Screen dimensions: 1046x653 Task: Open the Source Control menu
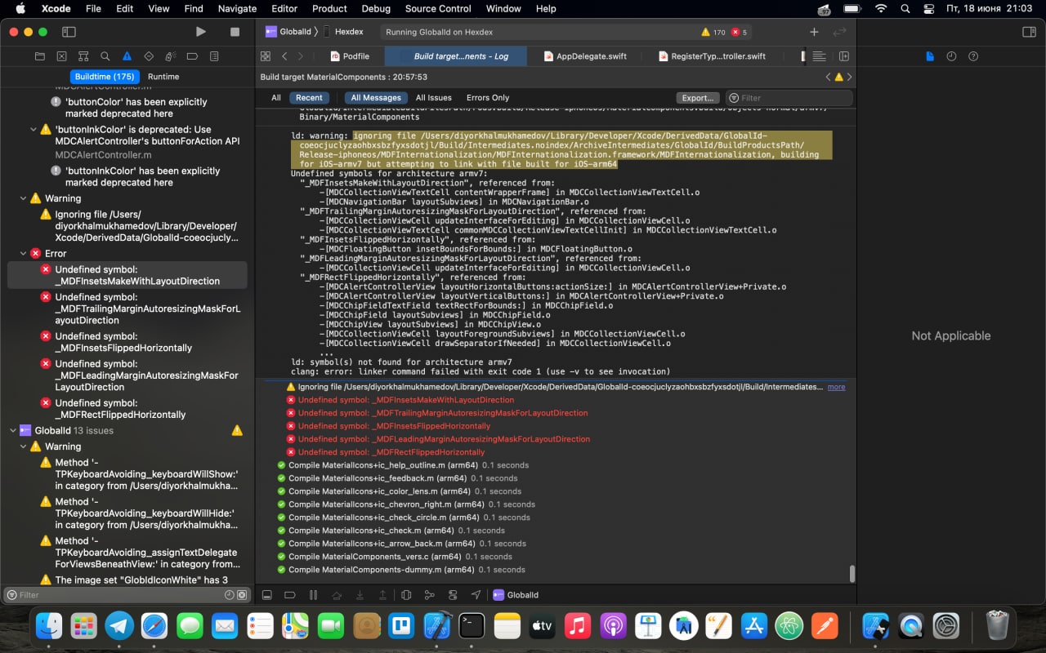[x=438, y=9]
